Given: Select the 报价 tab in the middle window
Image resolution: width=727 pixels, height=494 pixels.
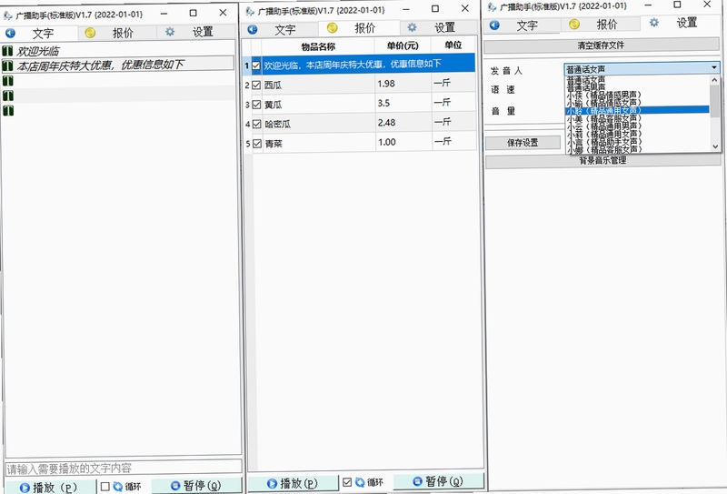Looking at the screenshot, I should [x=359, y=28].
